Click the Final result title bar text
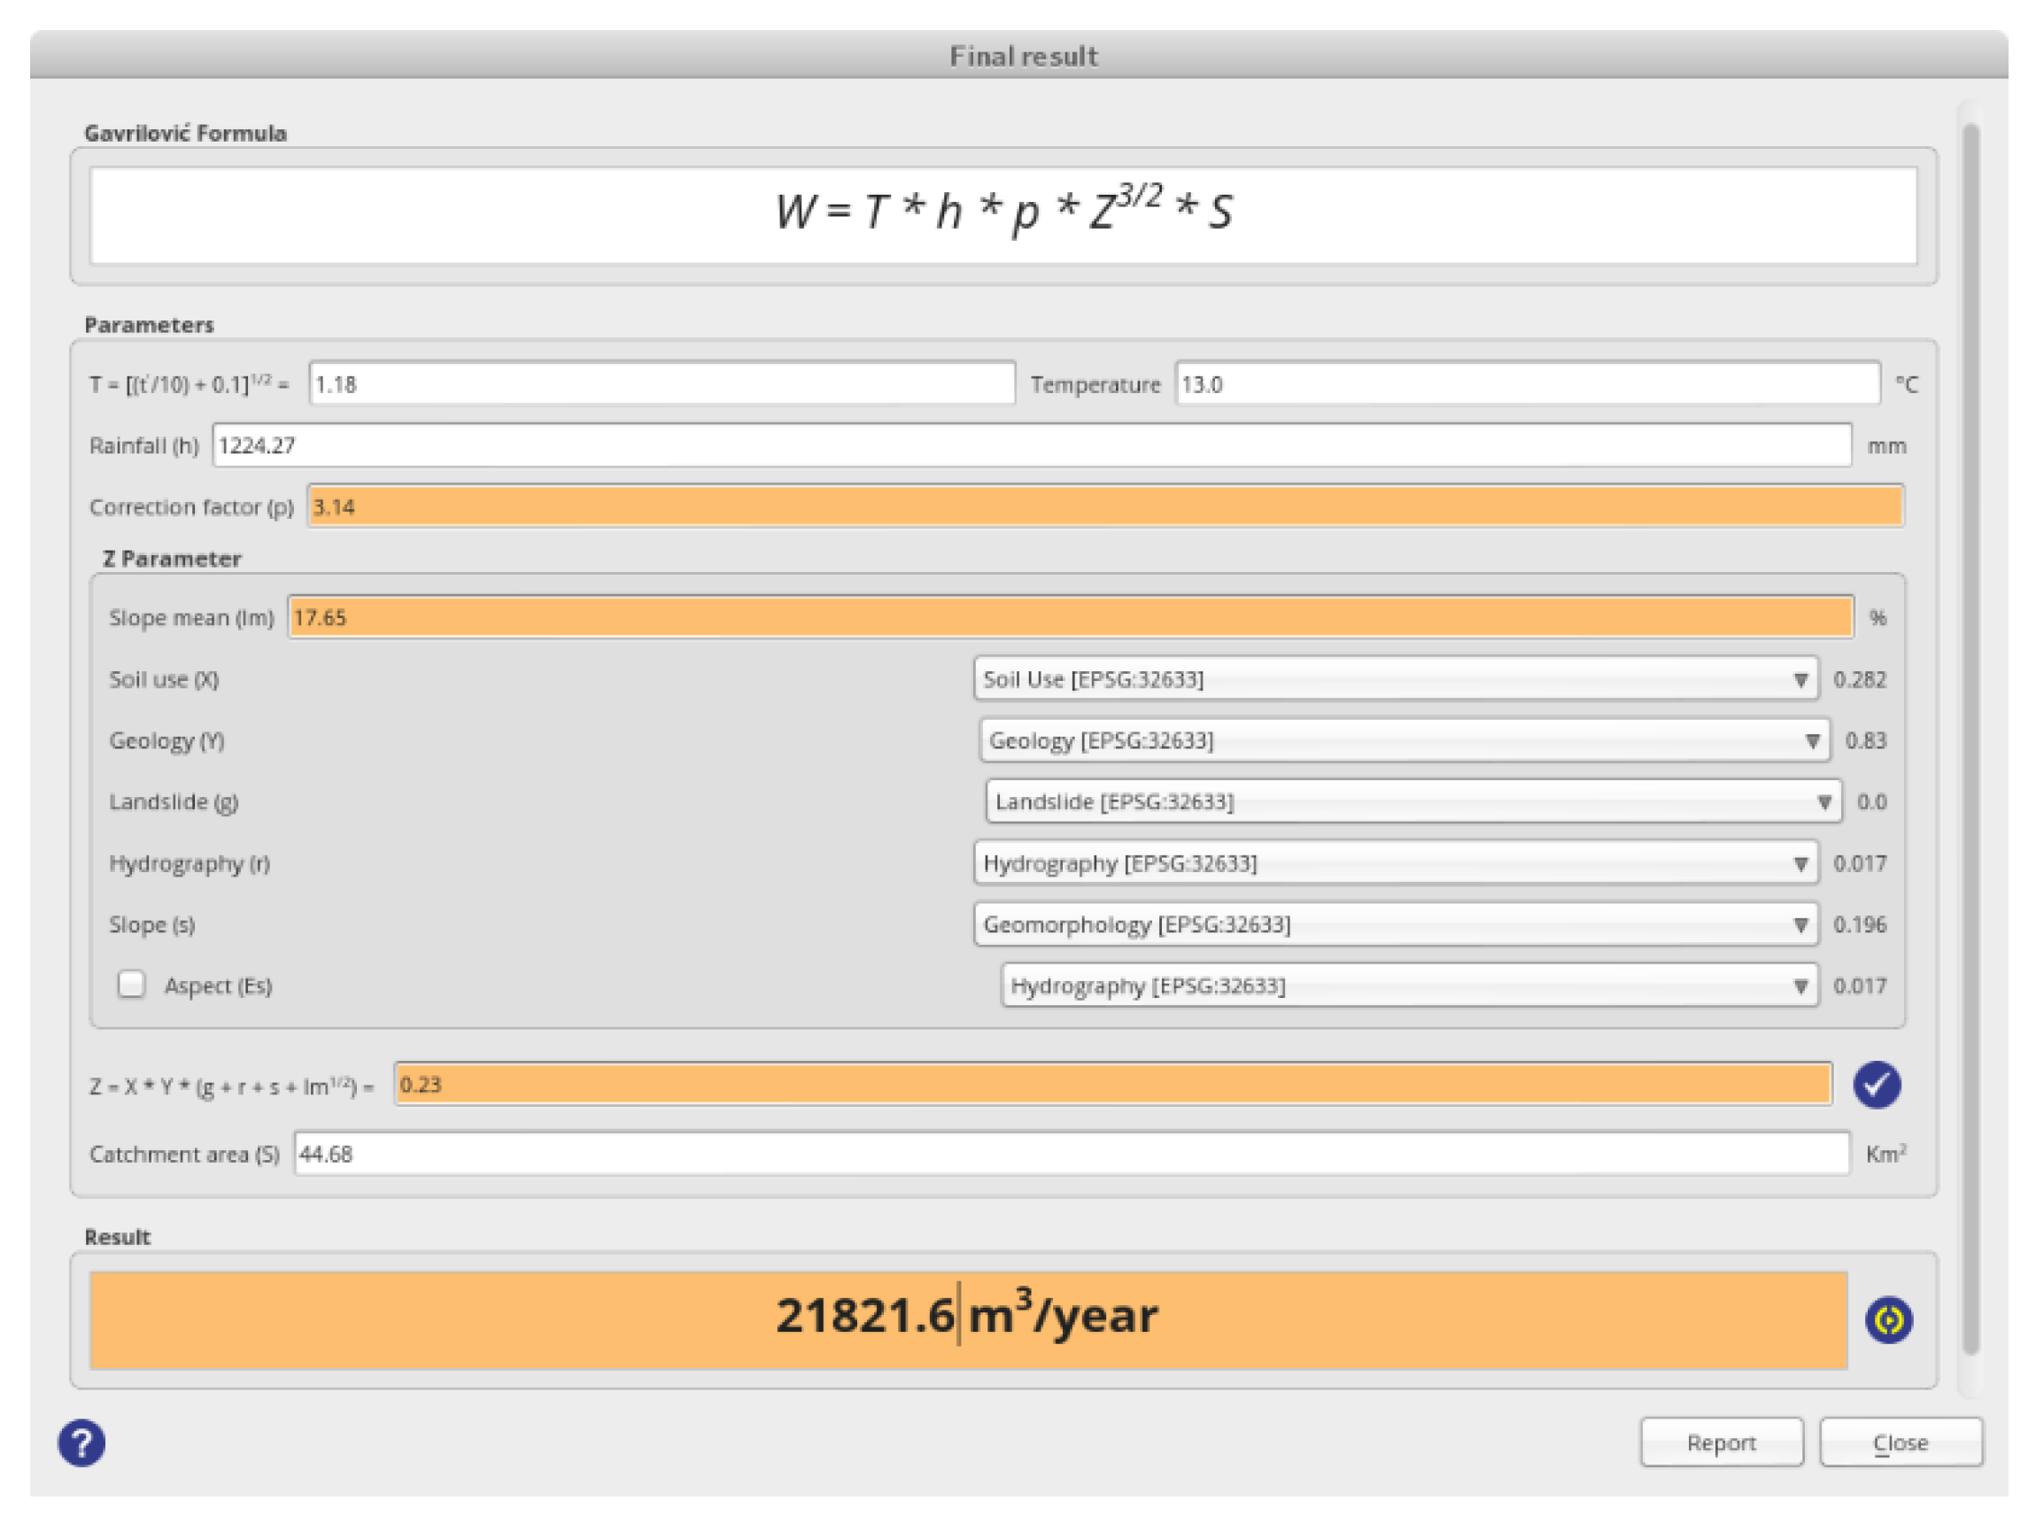The height and width of the screenshot is (1523, 2036). tap(1024, 56)
